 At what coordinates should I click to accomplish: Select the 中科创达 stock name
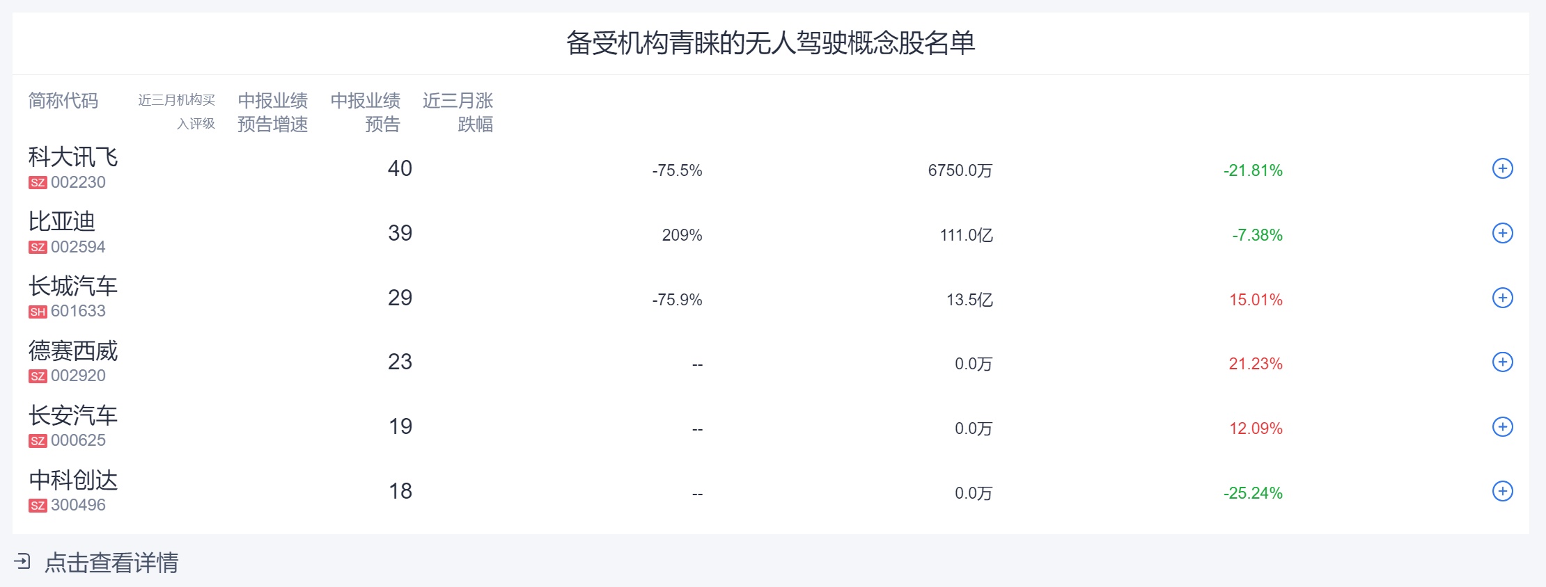point(73,481)
